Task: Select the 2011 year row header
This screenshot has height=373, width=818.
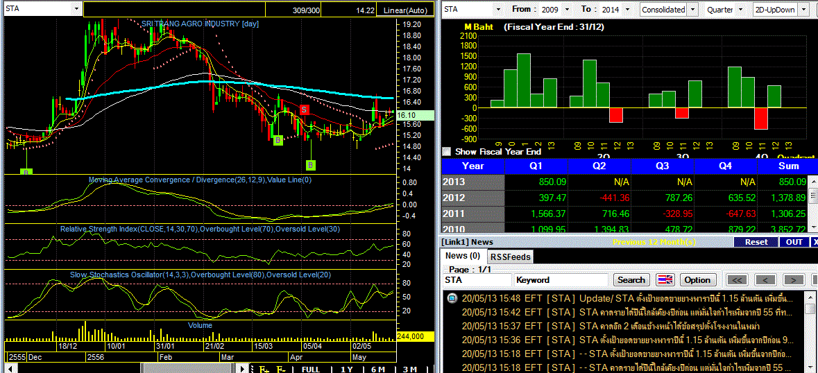Action: tap(473, 214)
